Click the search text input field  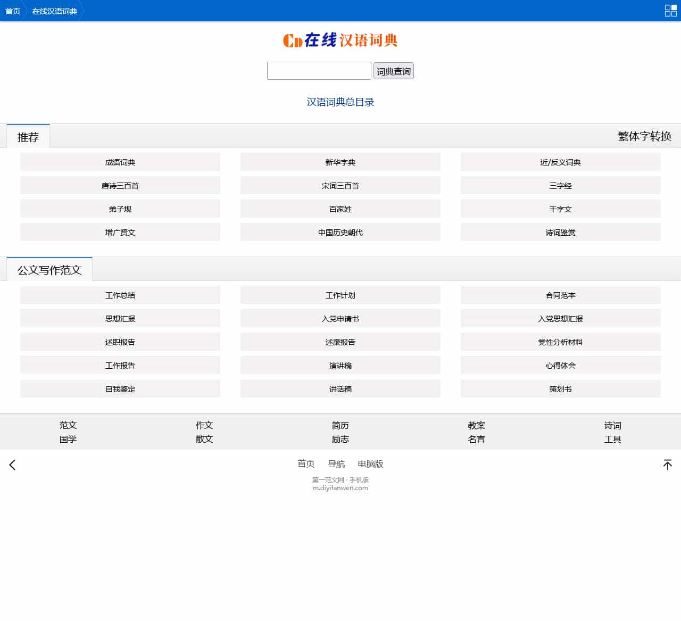pos(319,71)
